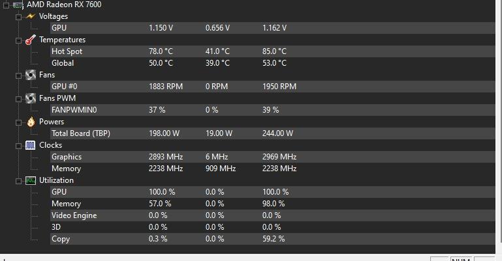502x261 pixels.
Task: Collapse the Fans PWM section
Action: (18, 99)
